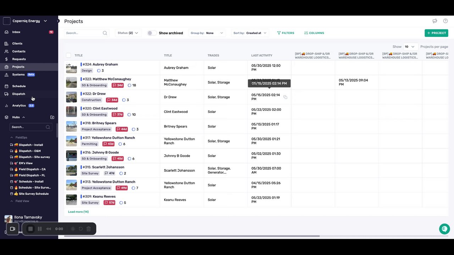454x255 pixels.
Task: Open project #320: Clint Eastwood
Action: [x=100, y=108]
